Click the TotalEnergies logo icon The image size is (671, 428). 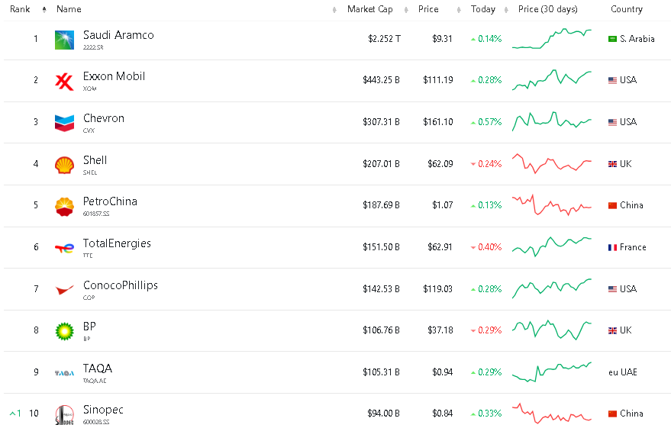[x=64, y=248]
